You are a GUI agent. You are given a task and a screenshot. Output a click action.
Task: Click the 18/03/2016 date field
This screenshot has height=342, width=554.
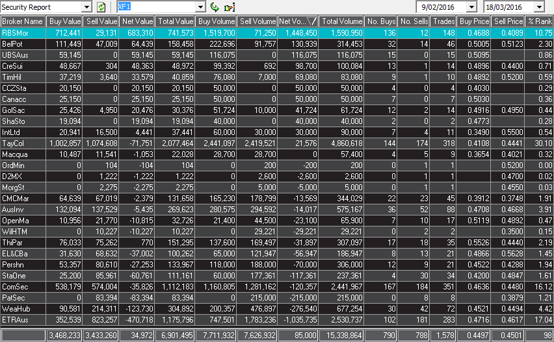point(508,7)
